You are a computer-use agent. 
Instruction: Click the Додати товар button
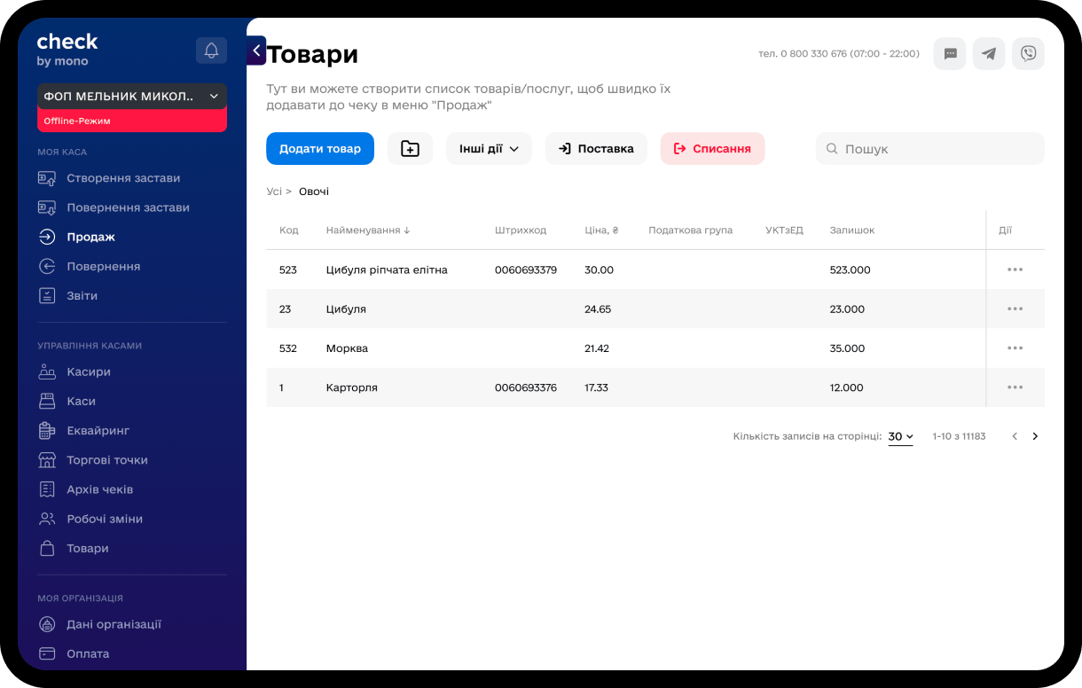(320, 149)
